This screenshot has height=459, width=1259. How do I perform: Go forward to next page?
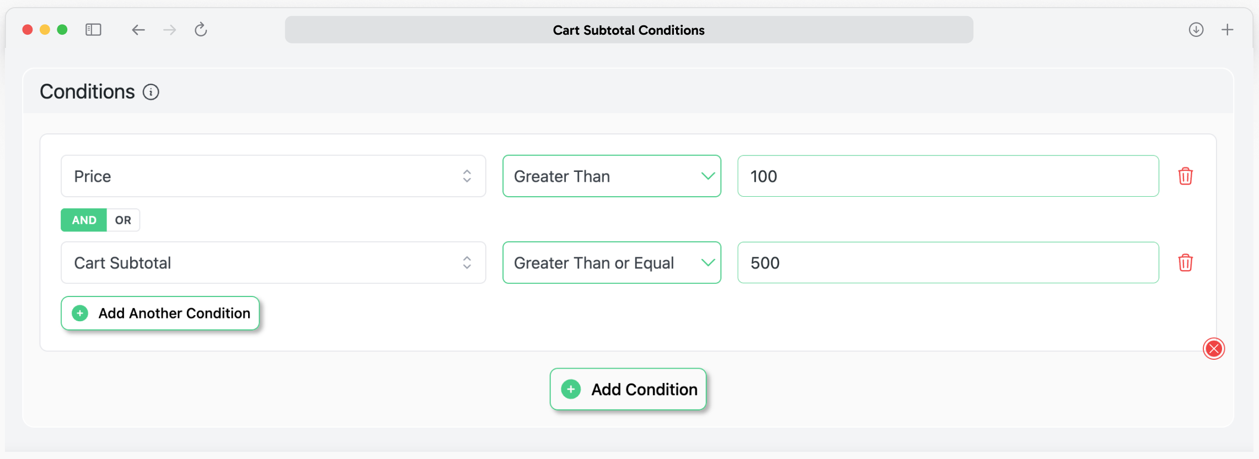[170, 30]
